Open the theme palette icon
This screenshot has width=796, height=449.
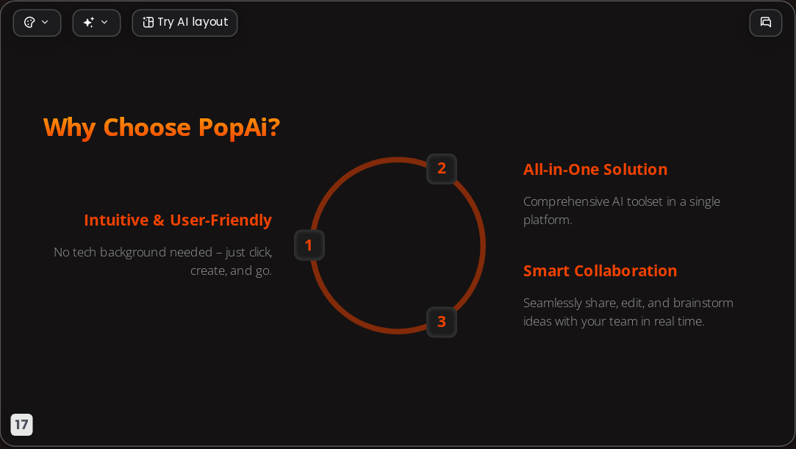click(30, 22)
